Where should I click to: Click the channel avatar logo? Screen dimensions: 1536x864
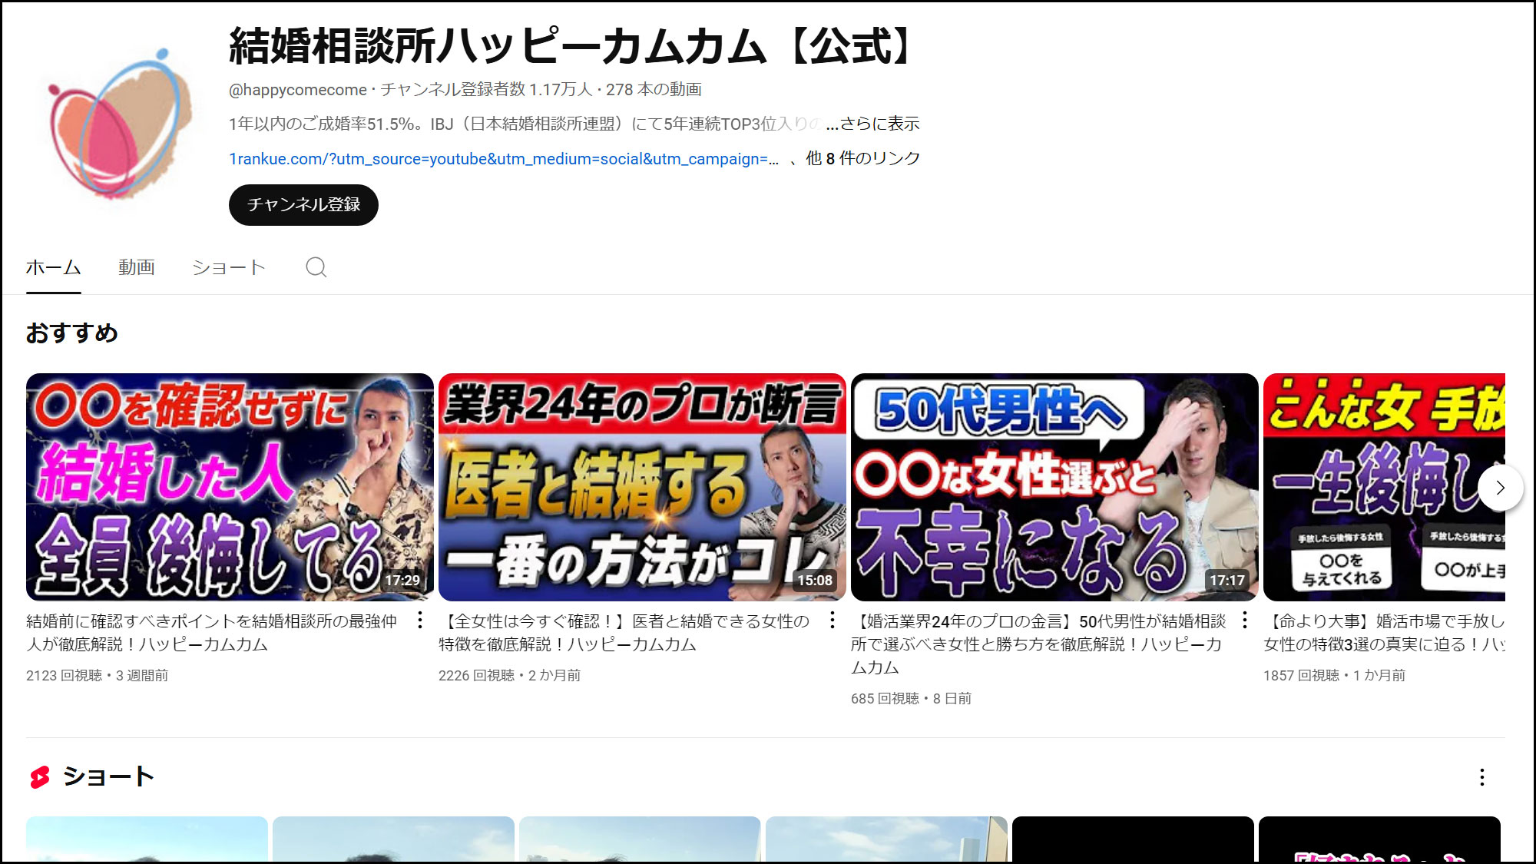tap(118, 124)
